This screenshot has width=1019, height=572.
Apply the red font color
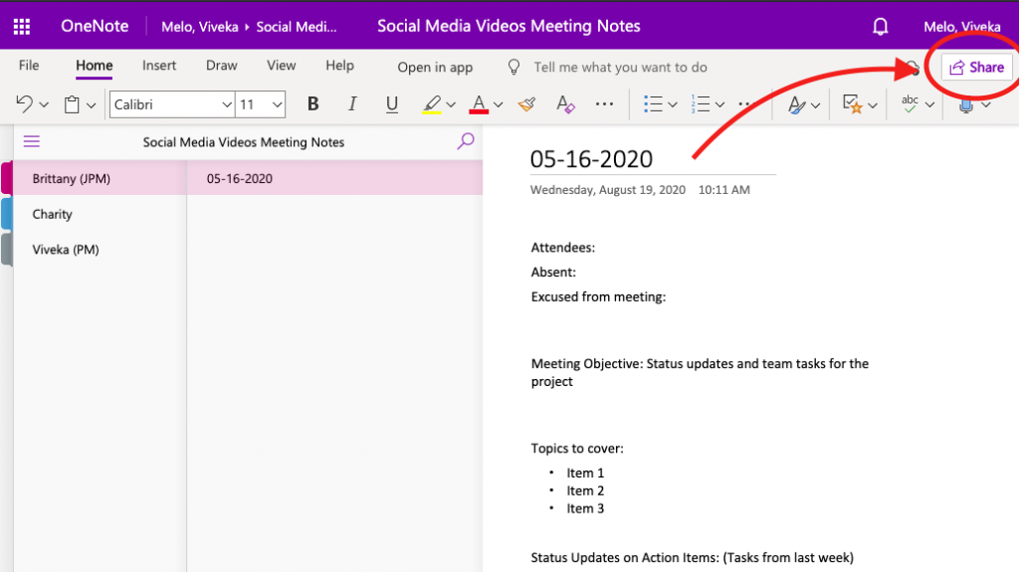coord(479,104)
